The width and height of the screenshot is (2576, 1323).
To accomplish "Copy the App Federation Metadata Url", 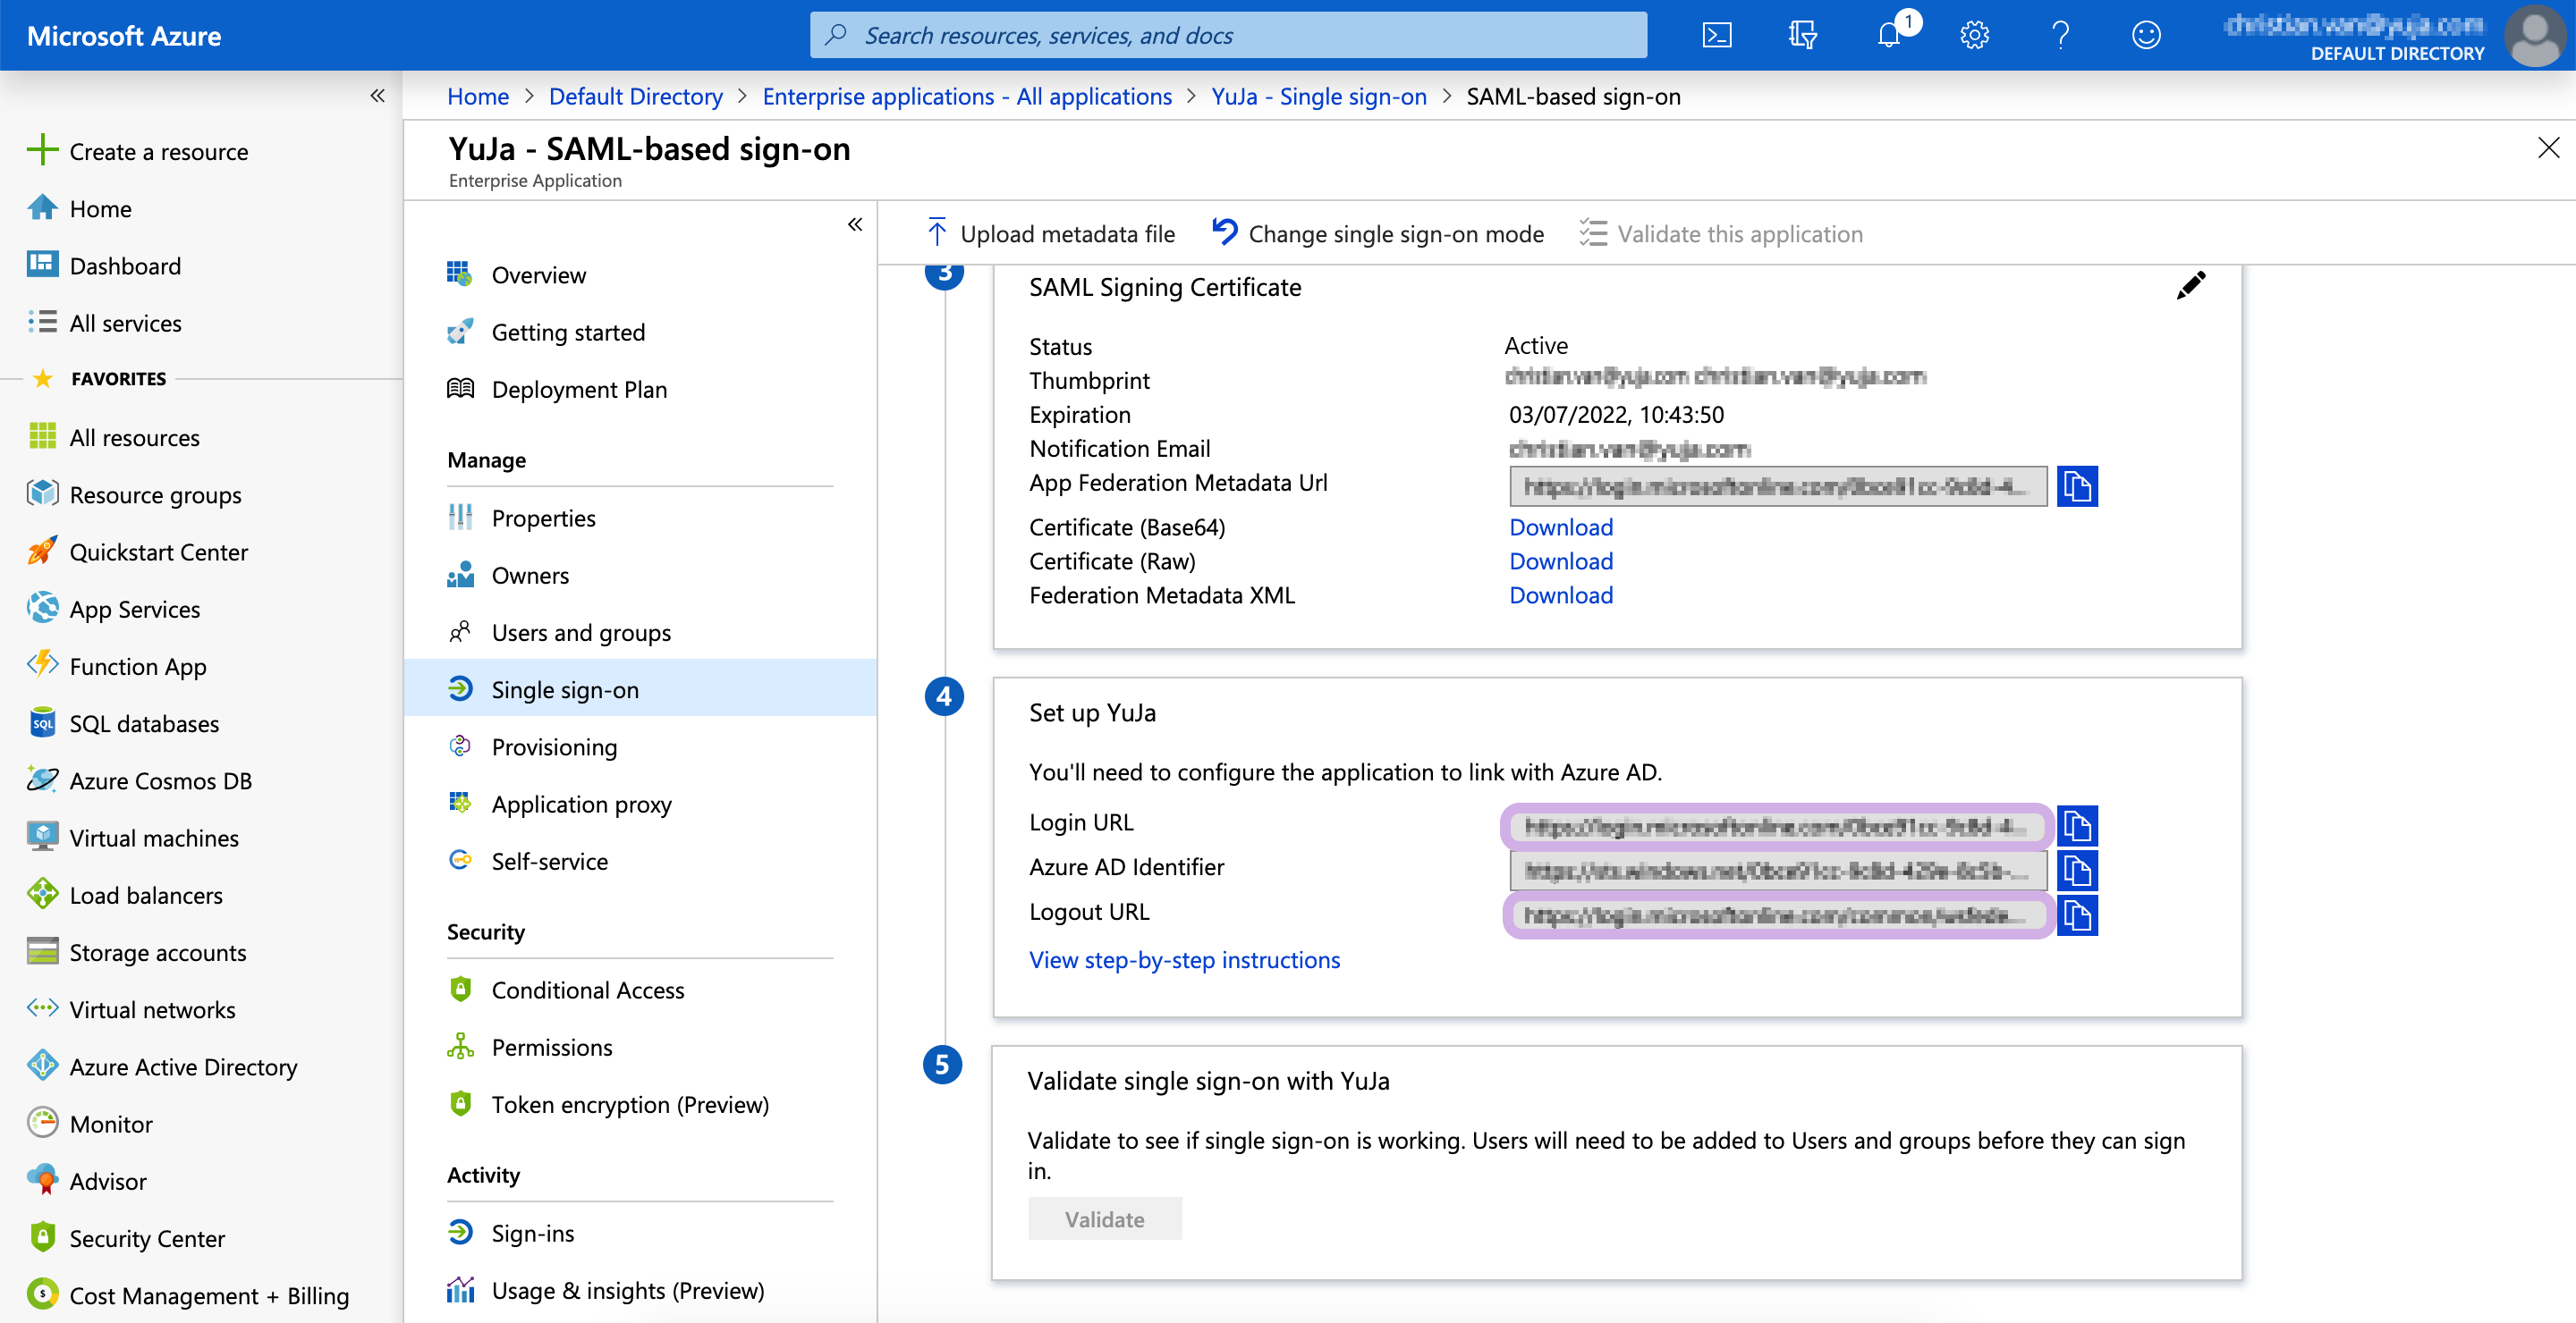I will click(x=2077, y=486).
